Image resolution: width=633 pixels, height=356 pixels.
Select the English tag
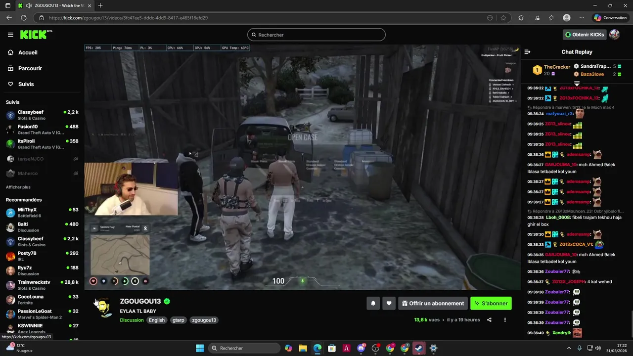tap(157, 320)
